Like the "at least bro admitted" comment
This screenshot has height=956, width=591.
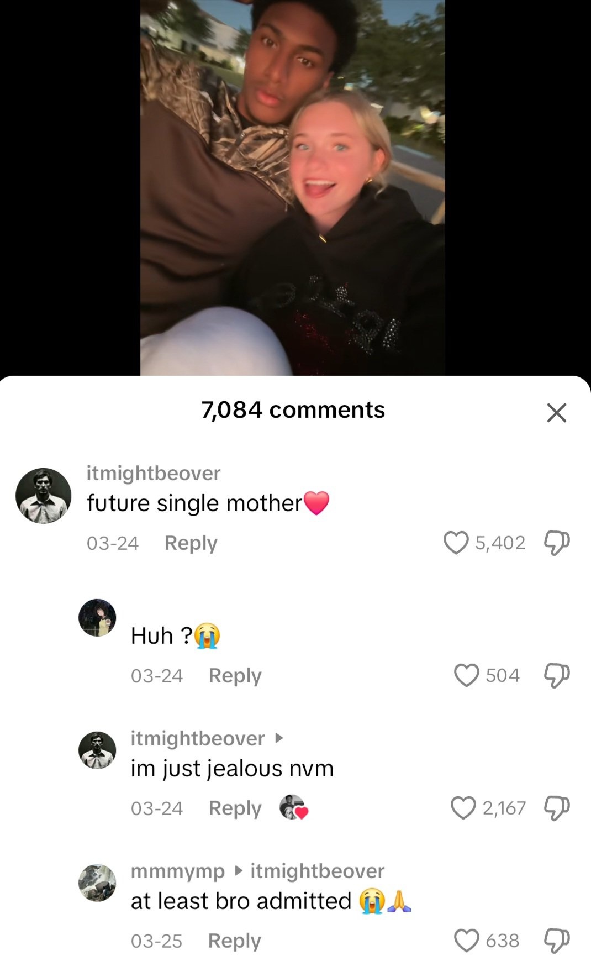(x=467, y=940)
